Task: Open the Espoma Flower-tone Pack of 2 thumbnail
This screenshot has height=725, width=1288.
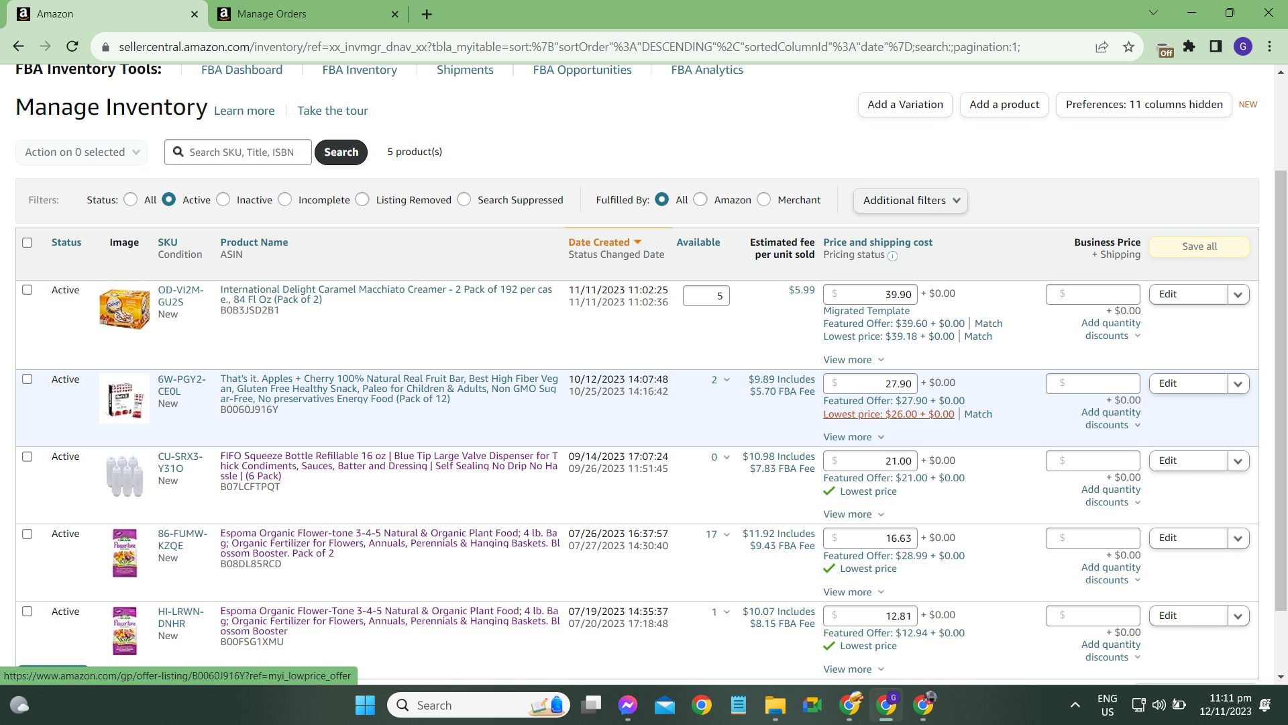Action: pos(125,554)
